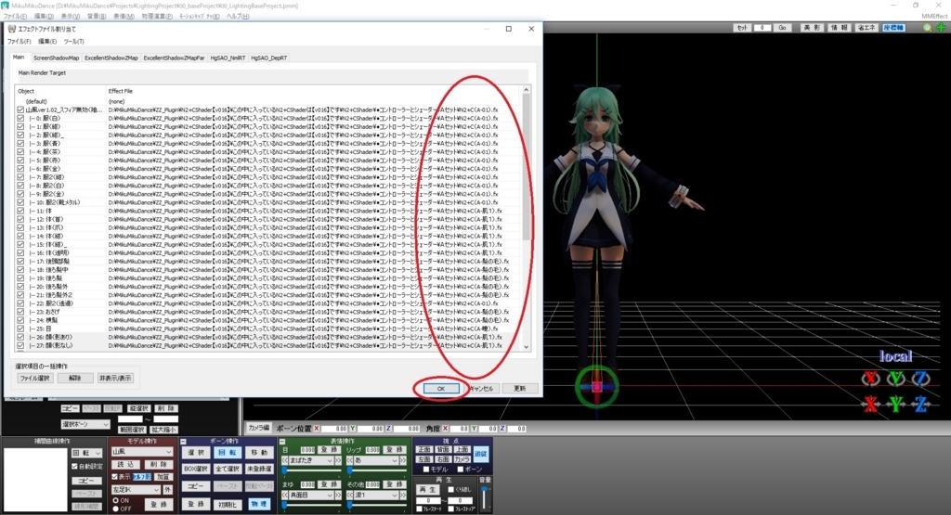The height and width of the screenshot is (515, 951).
Task: Click the MikuMikuDance app title icon
Action: [x=5, y=5]
